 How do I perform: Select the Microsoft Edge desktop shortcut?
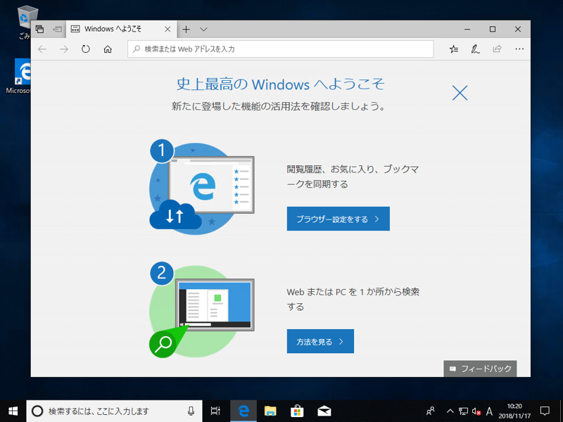pyautogui.click(x=19, y=77)
